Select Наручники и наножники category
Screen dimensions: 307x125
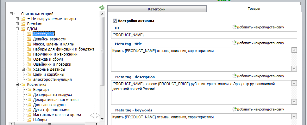click(55, 54)
